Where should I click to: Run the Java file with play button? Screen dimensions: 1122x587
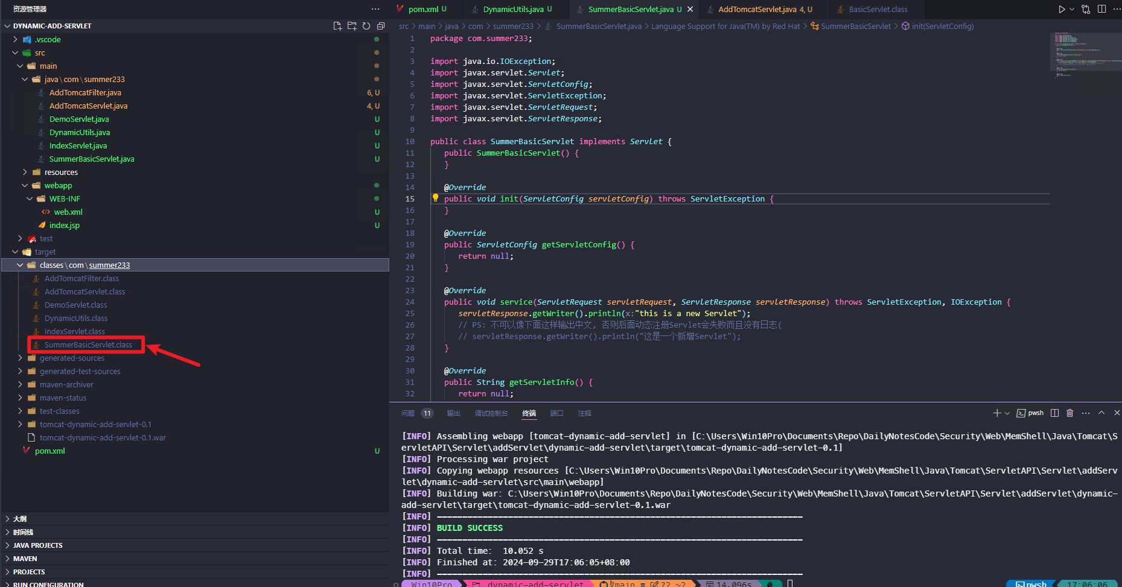1062,9
